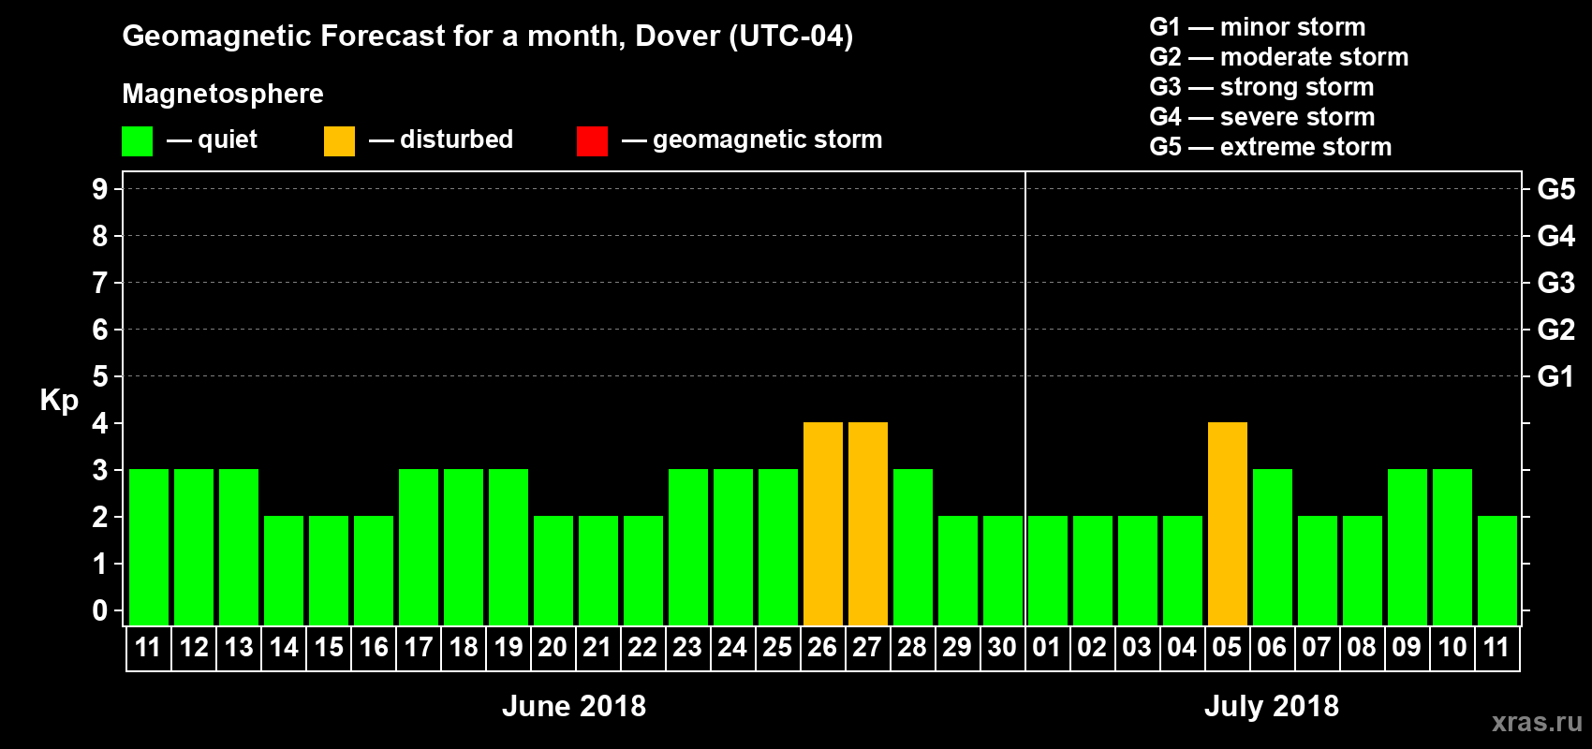The image size is (1592, 749).
Task: Click 'G1 — minor storm' legend line
Action: 1258,27
